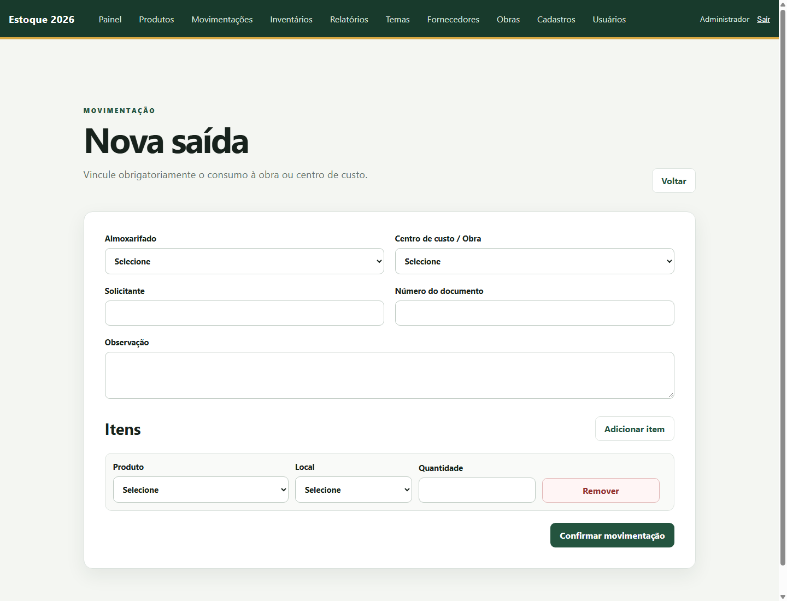Open the Produtos menu
This screenshot has width=787, height=601.
(156, 19)
